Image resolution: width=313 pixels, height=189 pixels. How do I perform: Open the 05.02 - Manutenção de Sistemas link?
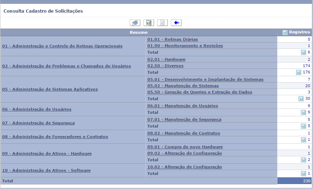click(x=183, y=86)
